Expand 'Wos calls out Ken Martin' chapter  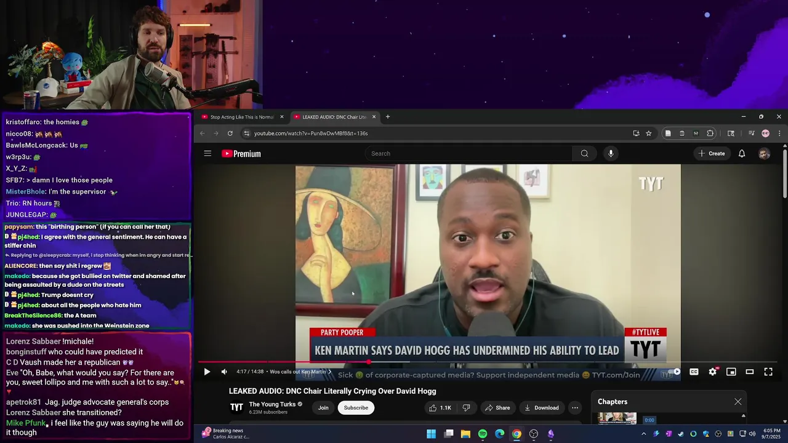tap(300, 372)
